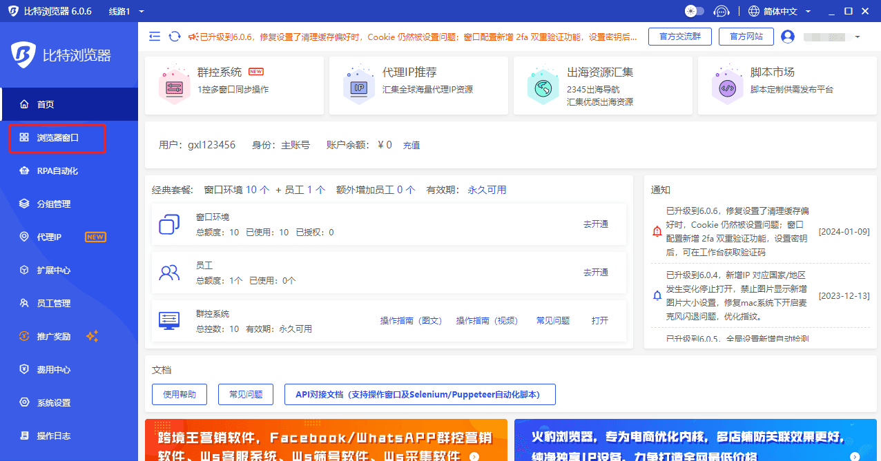Click the 永久可用 validity text
The image size is (881, 461).
tap(487, 190)
